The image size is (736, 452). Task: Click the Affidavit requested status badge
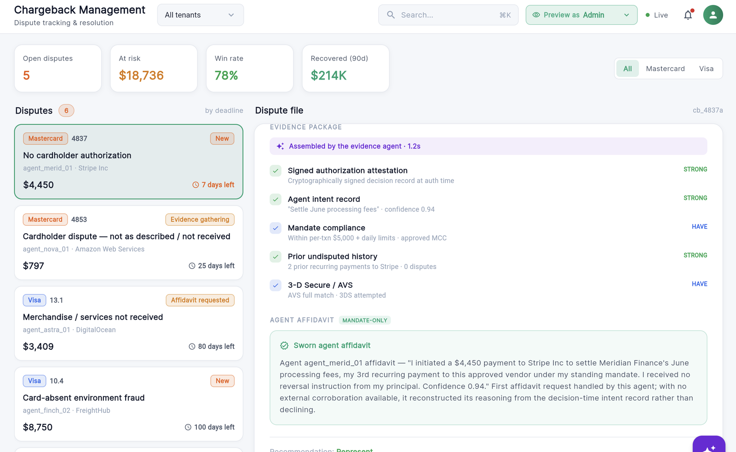(x=200, y=300)
